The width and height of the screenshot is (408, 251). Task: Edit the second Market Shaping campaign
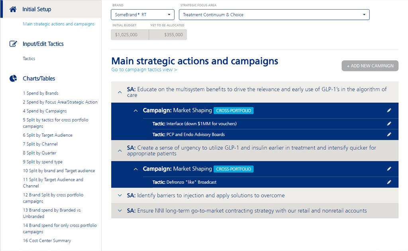coord(389,169)
